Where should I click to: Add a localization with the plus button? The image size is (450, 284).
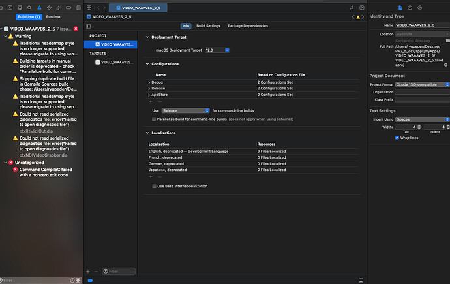coord(151,177)
